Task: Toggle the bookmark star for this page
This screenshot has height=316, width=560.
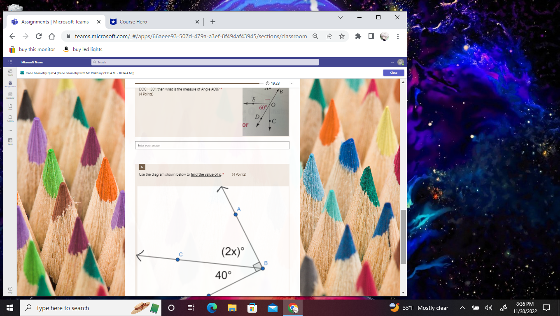Action: pyautogui.click(x=342, y=36)
